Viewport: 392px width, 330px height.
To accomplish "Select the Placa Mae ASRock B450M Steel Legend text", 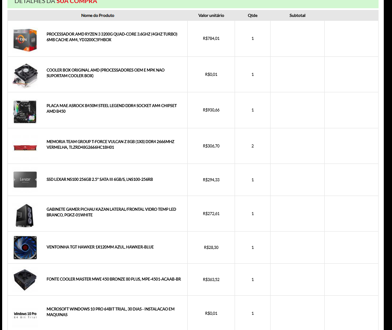I will [111, 108].
